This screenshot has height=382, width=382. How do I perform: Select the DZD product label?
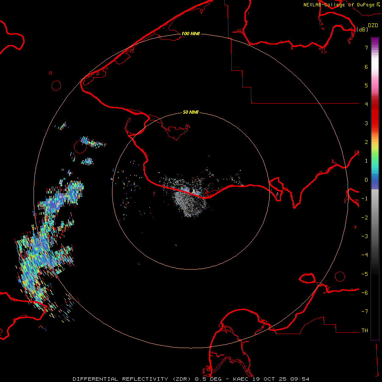point(373,25)
